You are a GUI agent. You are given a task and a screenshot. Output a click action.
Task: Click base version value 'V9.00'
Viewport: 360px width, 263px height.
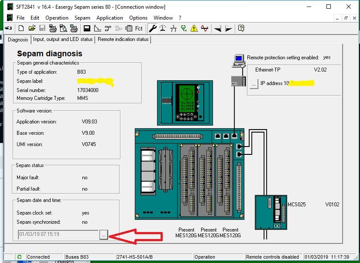(x=88, y=133)
